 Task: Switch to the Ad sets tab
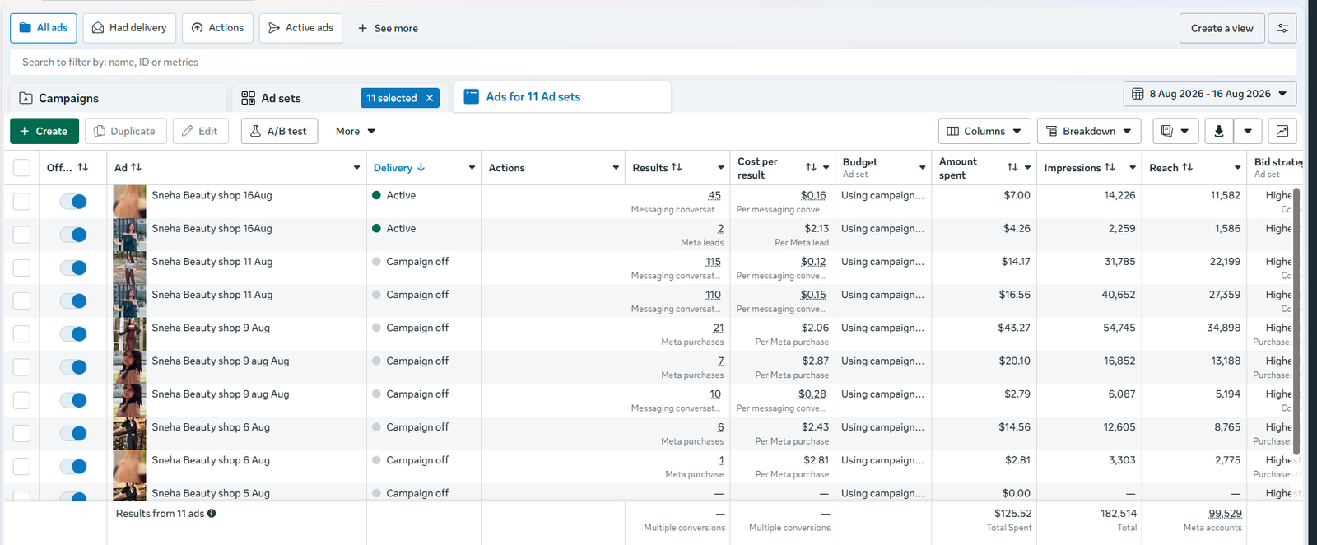[x=281, y=98]
